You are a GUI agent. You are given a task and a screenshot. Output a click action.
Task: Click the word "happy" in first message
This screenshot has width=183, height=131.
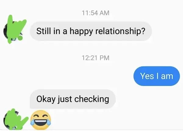click(81, 31)
